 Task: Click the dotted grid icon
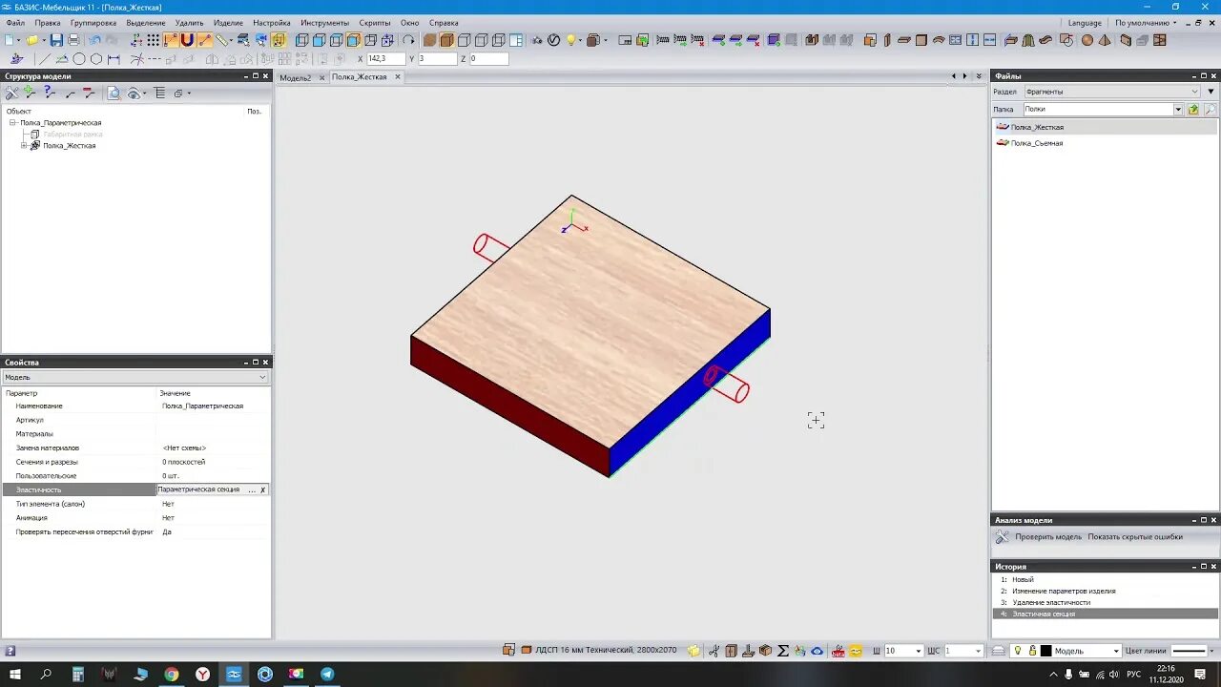tap(153, 40)
